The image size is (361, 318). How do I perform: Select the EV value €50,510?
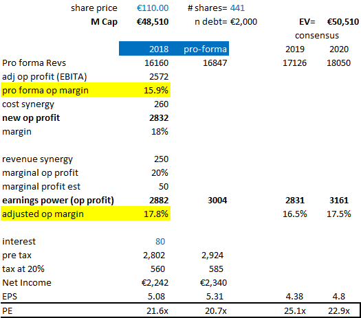(x=343, y=22)
